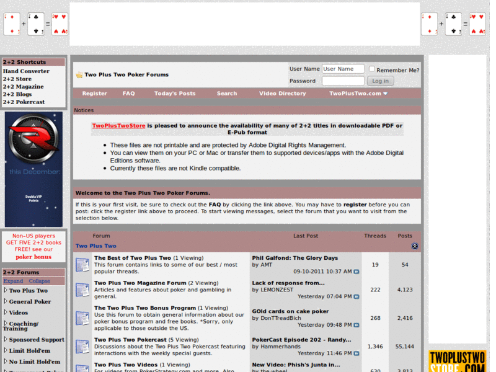Open Video Directory in the navigation bar
Image resolution: width=496 pixels, height=372 pixels.
(x=283, y=94)
